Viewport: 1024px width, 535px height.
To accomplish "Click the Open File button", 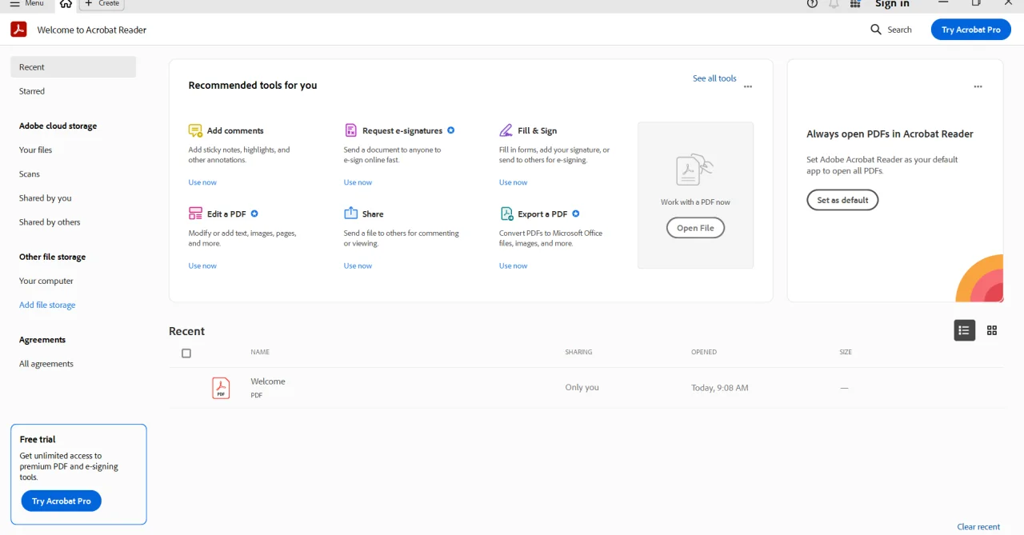I will click(695, 228).
